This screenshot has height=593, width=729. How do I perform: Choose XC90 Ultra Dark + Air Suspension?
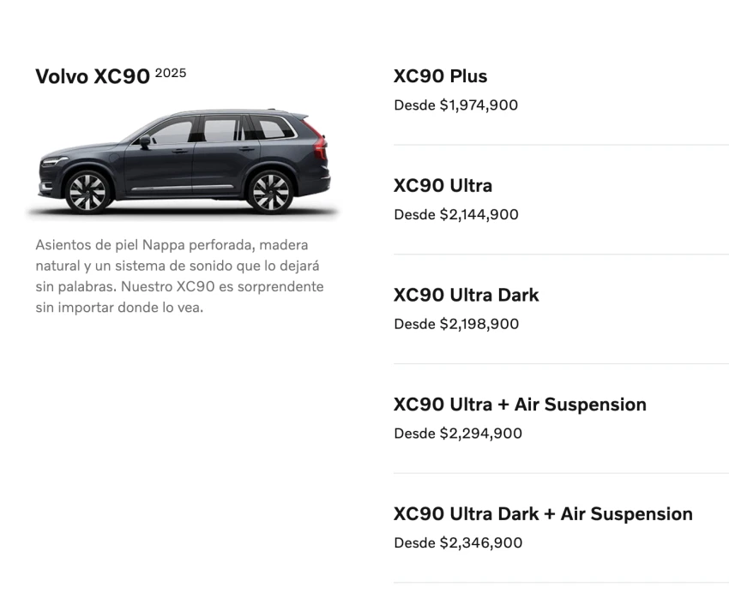tap(543, 514)
